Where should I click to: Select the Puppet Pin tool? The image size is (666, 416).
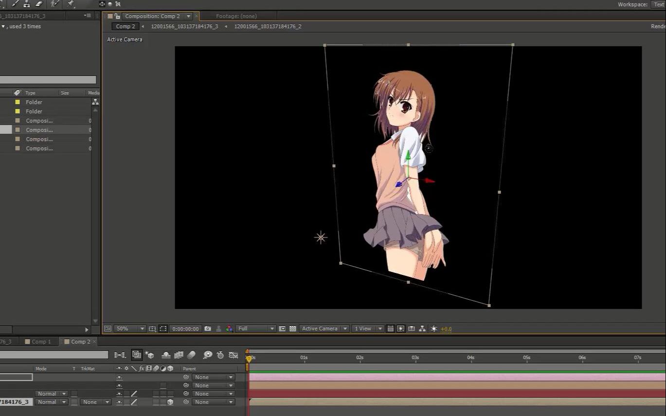pos(71,3)
